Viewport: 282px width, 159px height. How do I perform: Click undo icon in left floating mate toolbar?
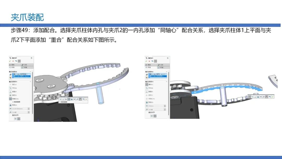point(83,99)
